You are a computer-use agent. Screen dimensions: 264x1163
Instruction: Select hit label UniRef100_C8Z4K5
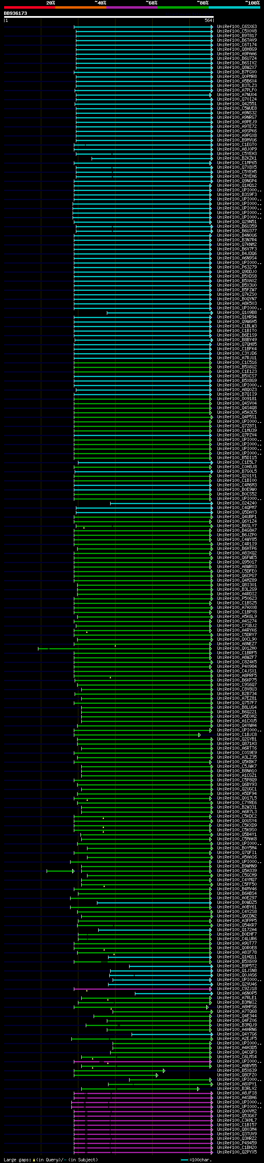pos(237,662)
